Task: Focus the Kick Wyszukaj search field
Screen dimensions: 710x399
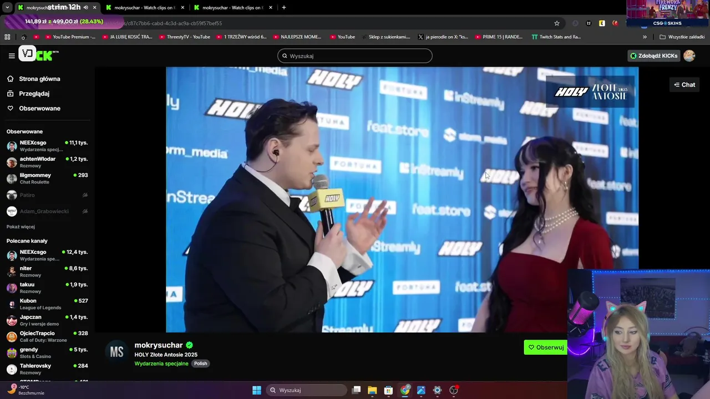Action: pyautogui.click(x=355, y=56)
